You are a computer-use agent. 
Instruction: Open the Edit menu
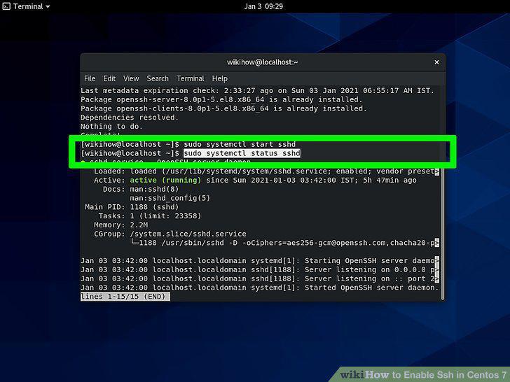coord(109,78)
